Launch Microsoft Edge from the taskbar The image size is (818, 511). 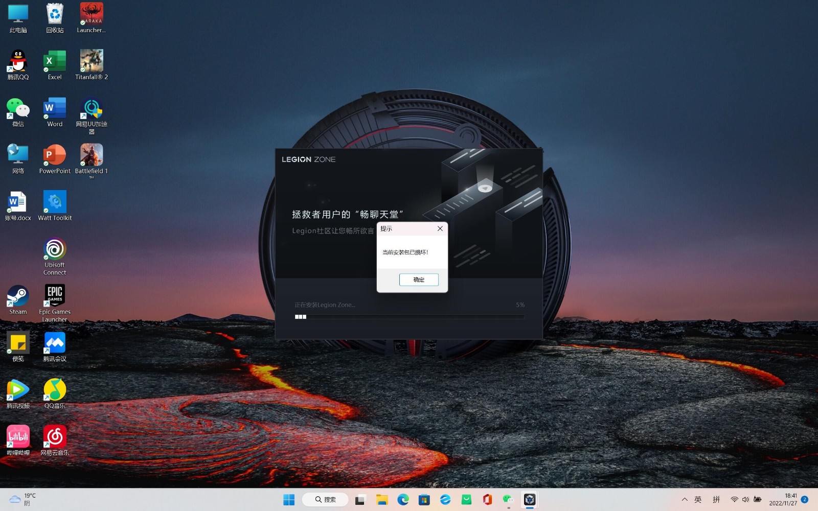click(x=403, y=499)
